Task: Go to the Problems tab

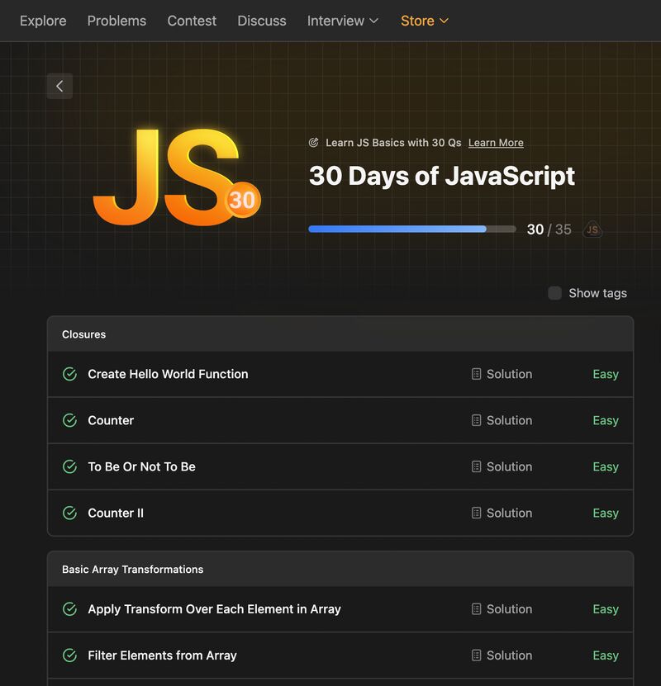Action: click(x=117, y=21)
